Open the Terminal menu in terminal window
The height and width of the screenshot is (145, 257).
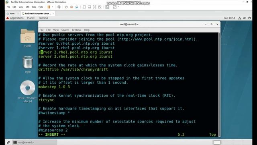(x=76, y=30)
